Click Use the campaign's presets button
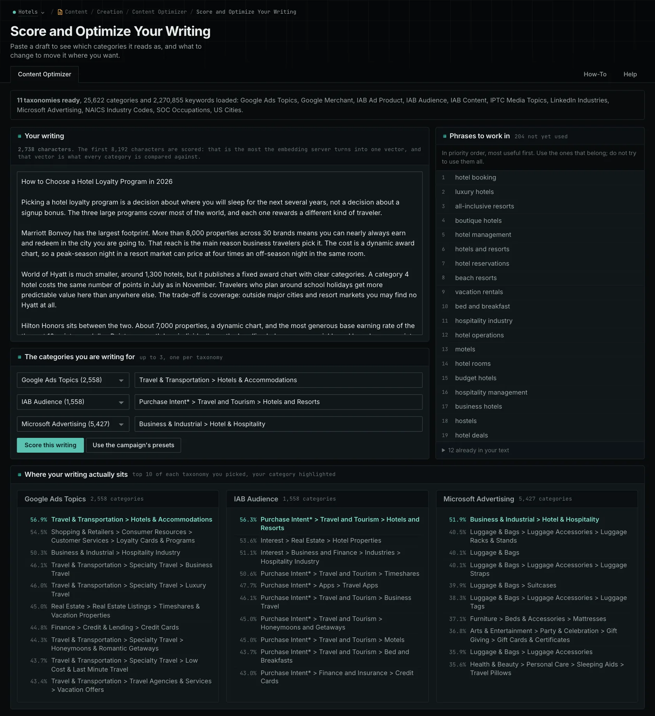Image resolution: width=655 pixels, height=716 pixels. (x=133, y=445)
